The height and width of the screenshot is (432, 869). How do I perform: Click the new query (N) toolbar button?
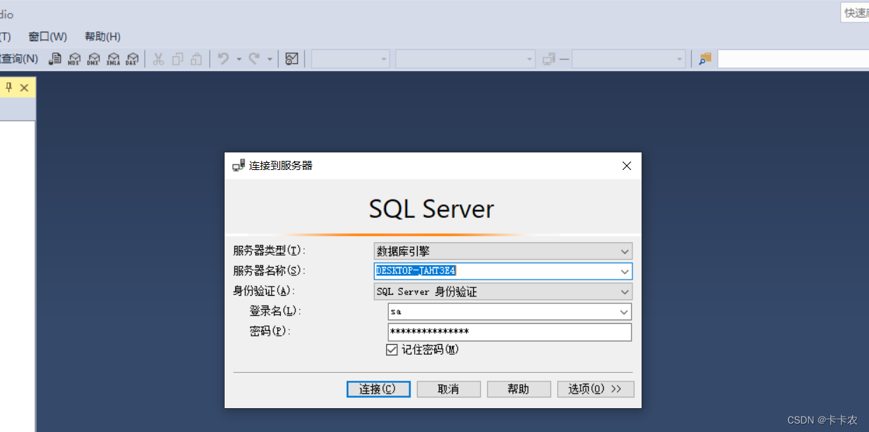pos(19,59)
